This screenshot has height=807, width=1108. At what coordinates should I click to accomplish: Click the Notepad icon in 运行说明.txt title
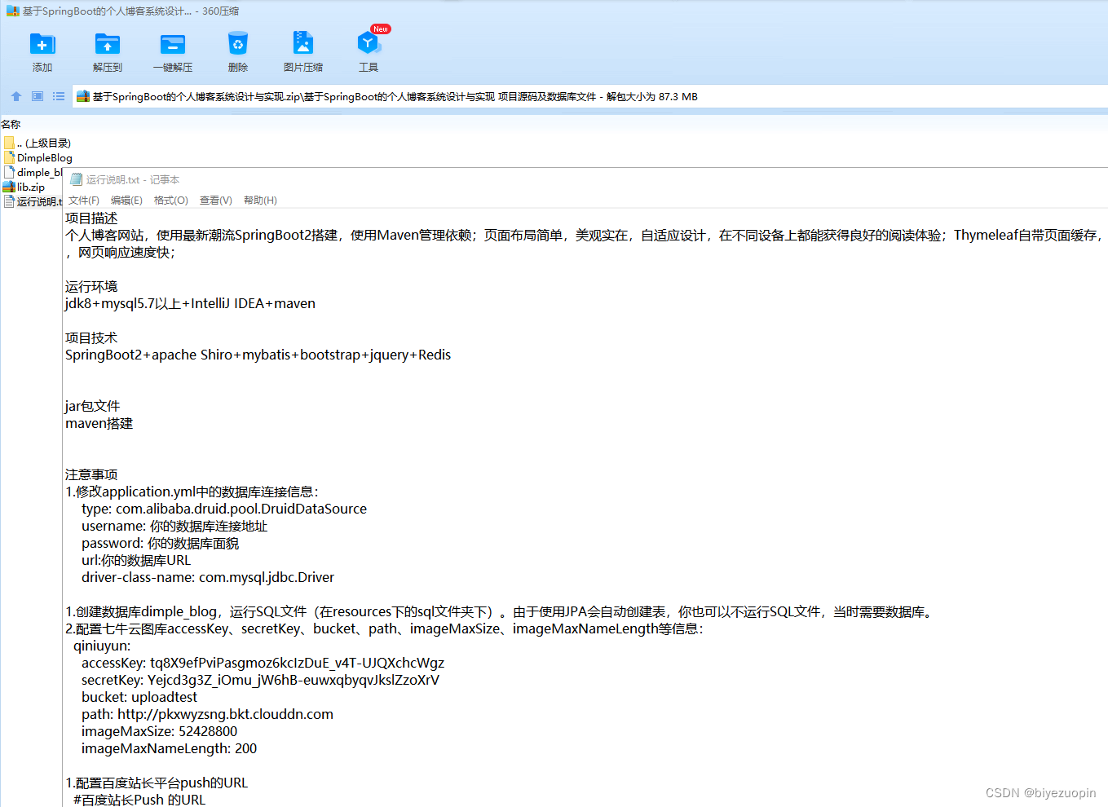77,179
